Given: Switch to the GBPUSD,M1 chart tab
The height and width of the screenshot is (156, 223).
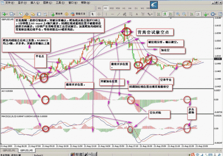Looking at the screenshot, I should 9,150.
